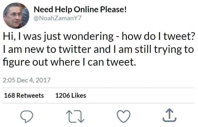Screen dimensions: 198x127
Task: View the list of 168 Retweets
Action: click(x=24, y=95)
